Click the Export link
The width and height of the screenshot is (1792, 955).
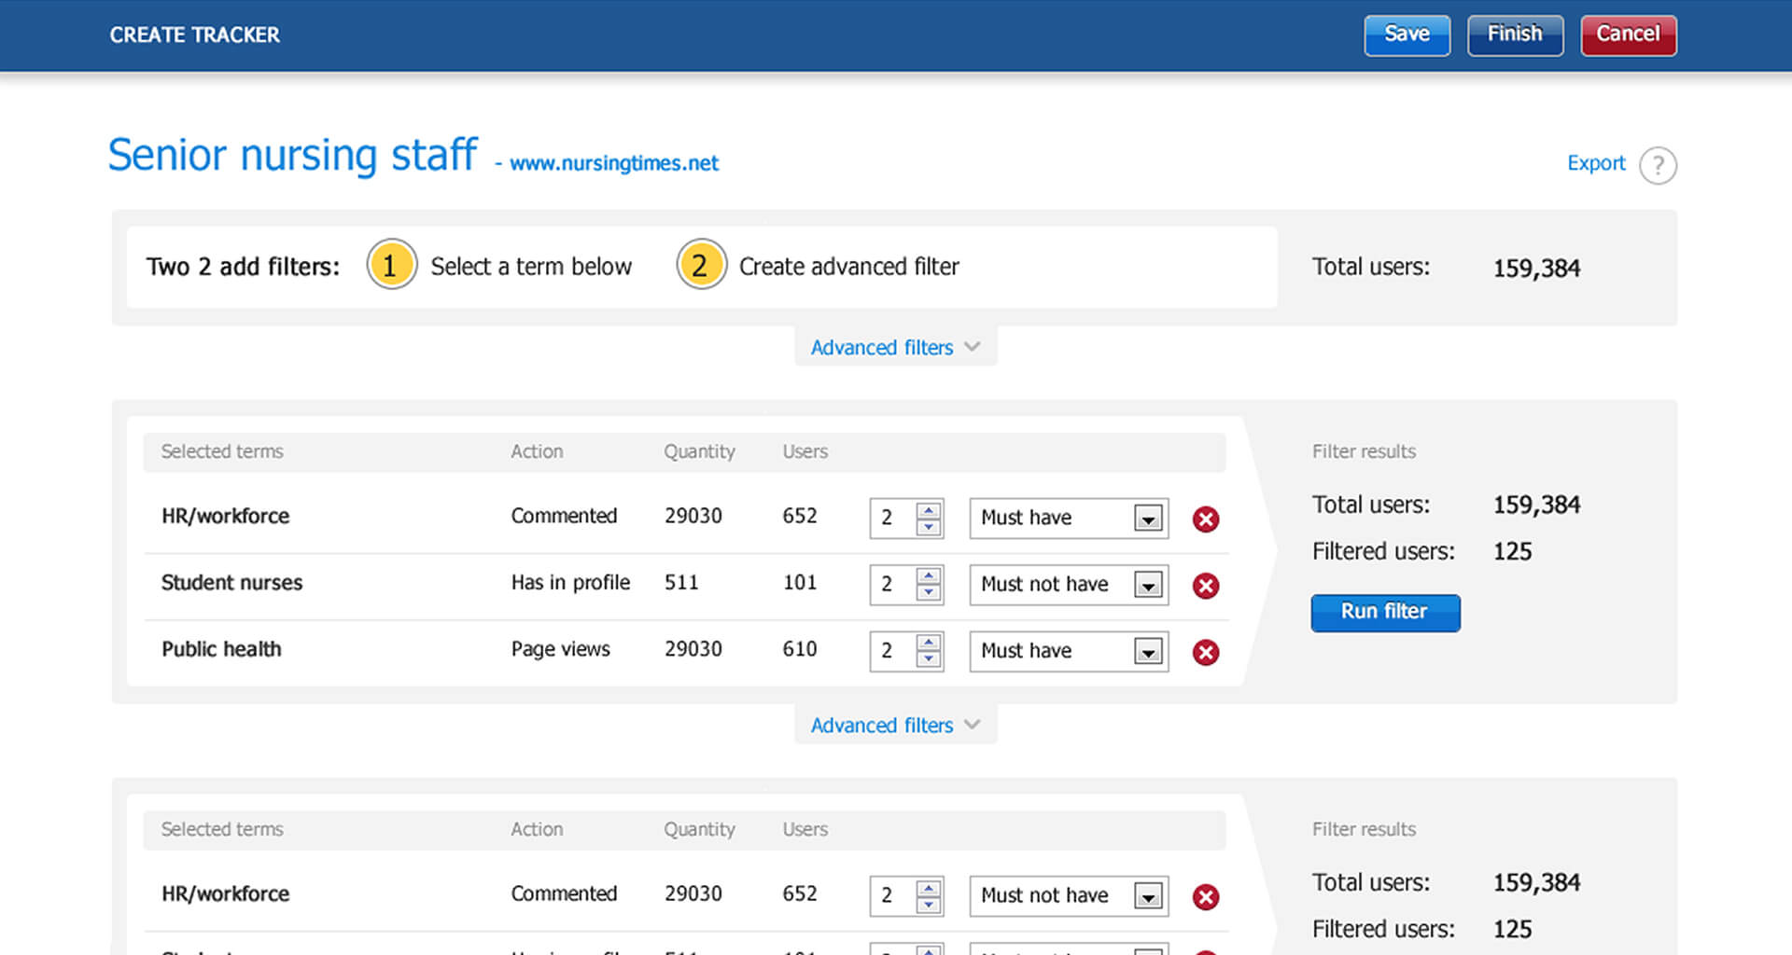pos(1595,163)
